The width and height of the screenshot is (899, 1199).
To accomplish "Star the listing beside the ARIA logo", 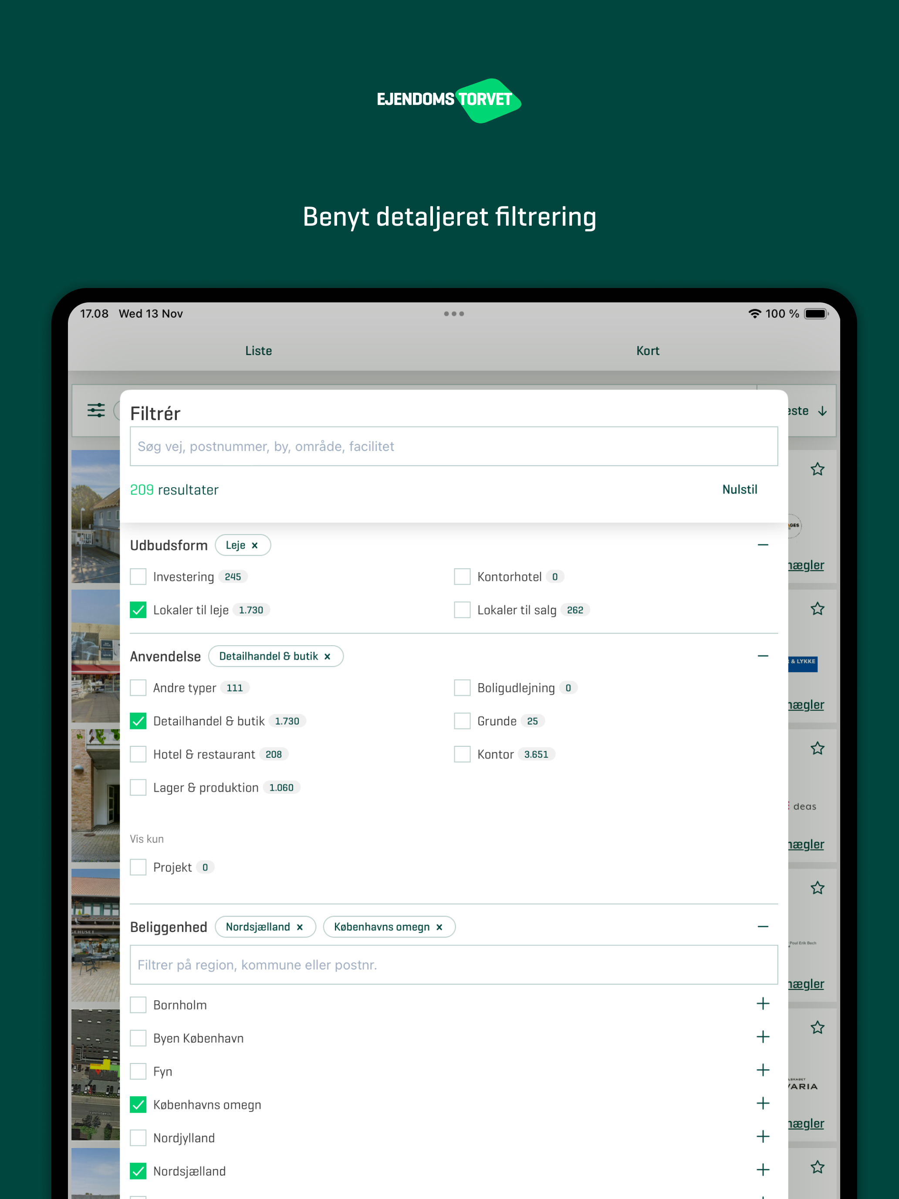I will coord(817,1028).
